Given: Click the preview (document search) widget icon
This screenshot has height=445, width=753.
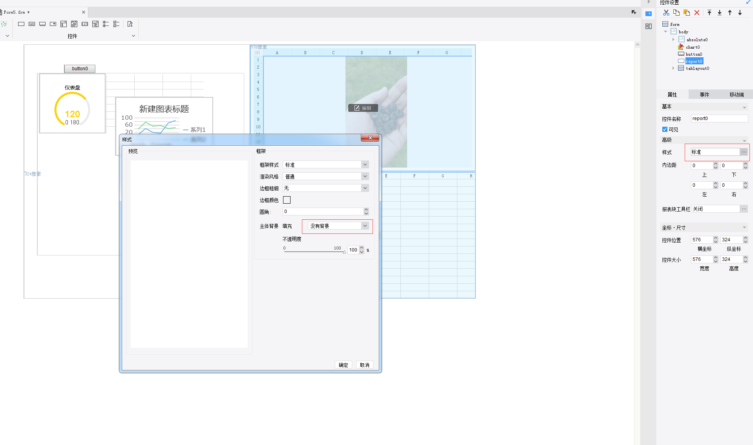Looking at the screenshot, I should pyautogui.click(x=130, y=24).
